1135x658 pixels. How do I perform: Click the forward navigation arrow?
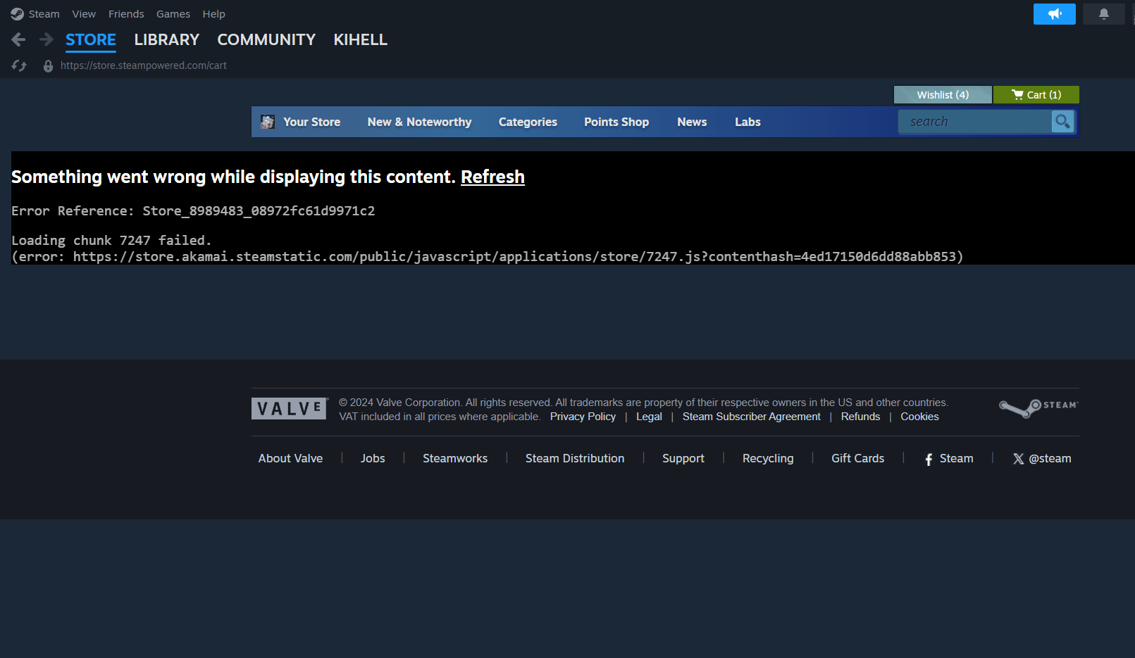pos(46,40)
